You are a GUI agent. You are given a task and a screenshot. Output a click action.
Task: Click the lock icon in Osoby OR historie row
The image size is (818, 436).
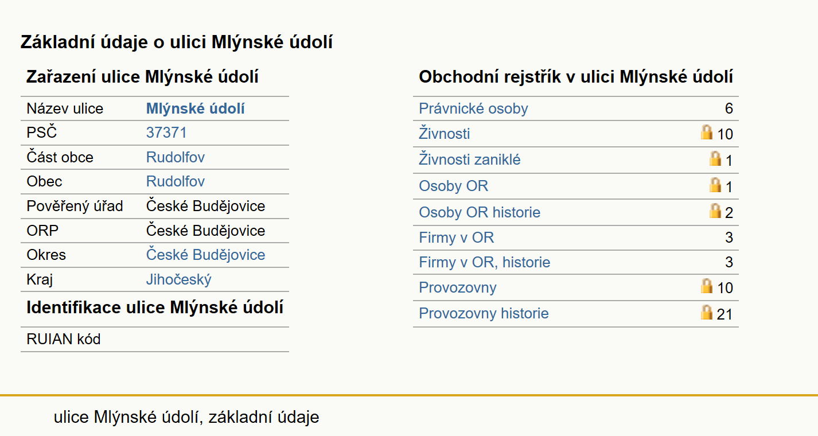pos(715,211)
